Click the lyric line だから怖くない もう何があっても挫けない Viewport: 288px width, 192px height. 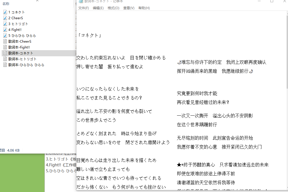121,187
